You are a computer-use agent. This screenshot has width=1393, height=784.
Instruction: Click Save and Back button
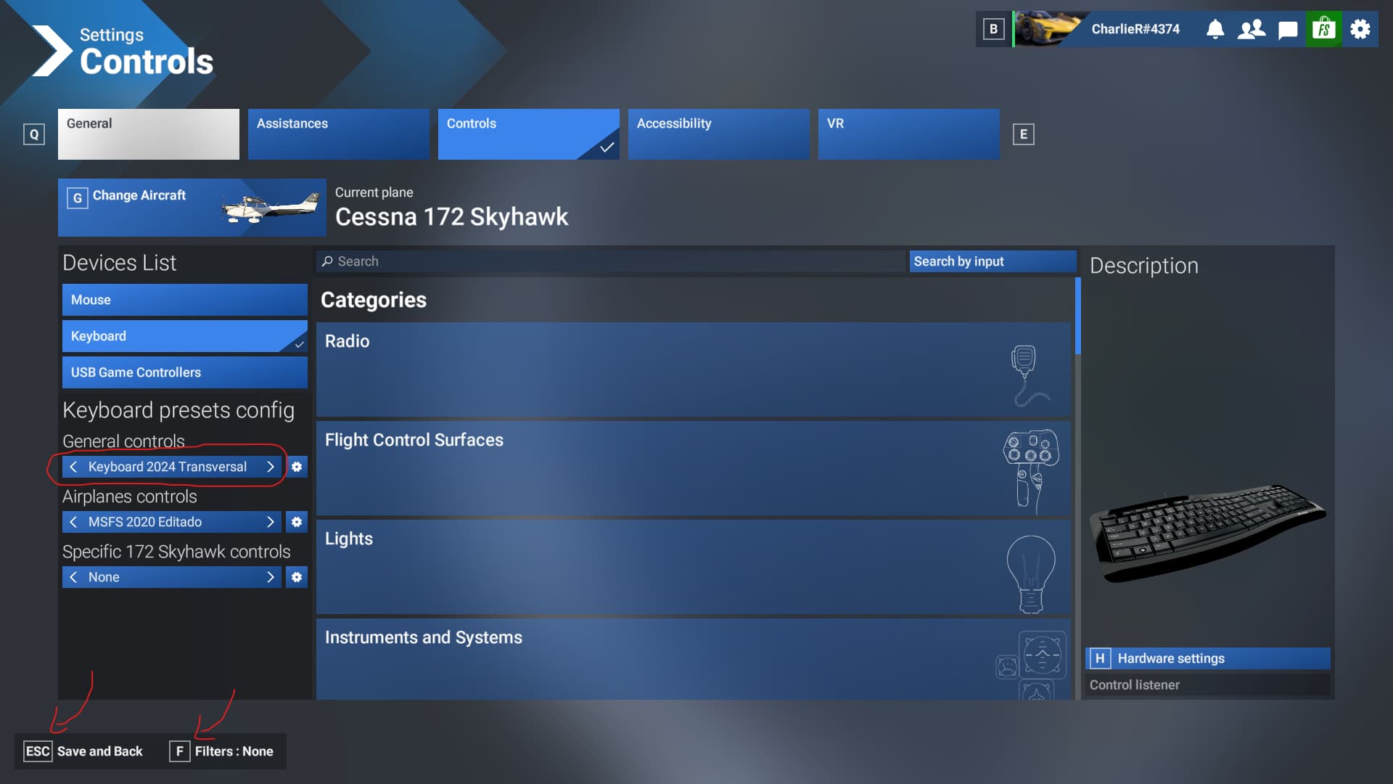coord(99,750)
